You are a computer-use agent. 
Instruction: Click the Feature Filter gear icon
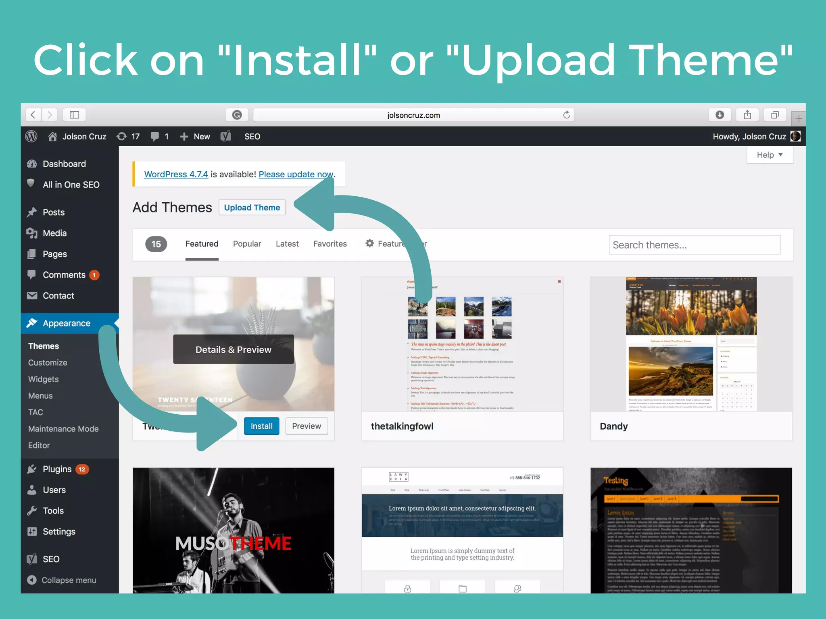click(369, 243)
